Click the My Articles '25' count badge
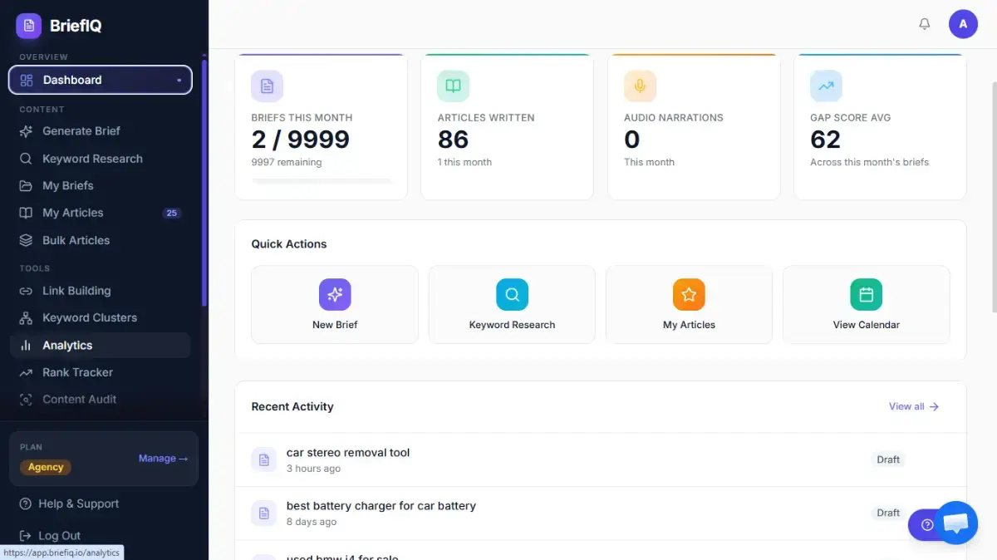Screen dimensions: 997x560 [172, 213]
